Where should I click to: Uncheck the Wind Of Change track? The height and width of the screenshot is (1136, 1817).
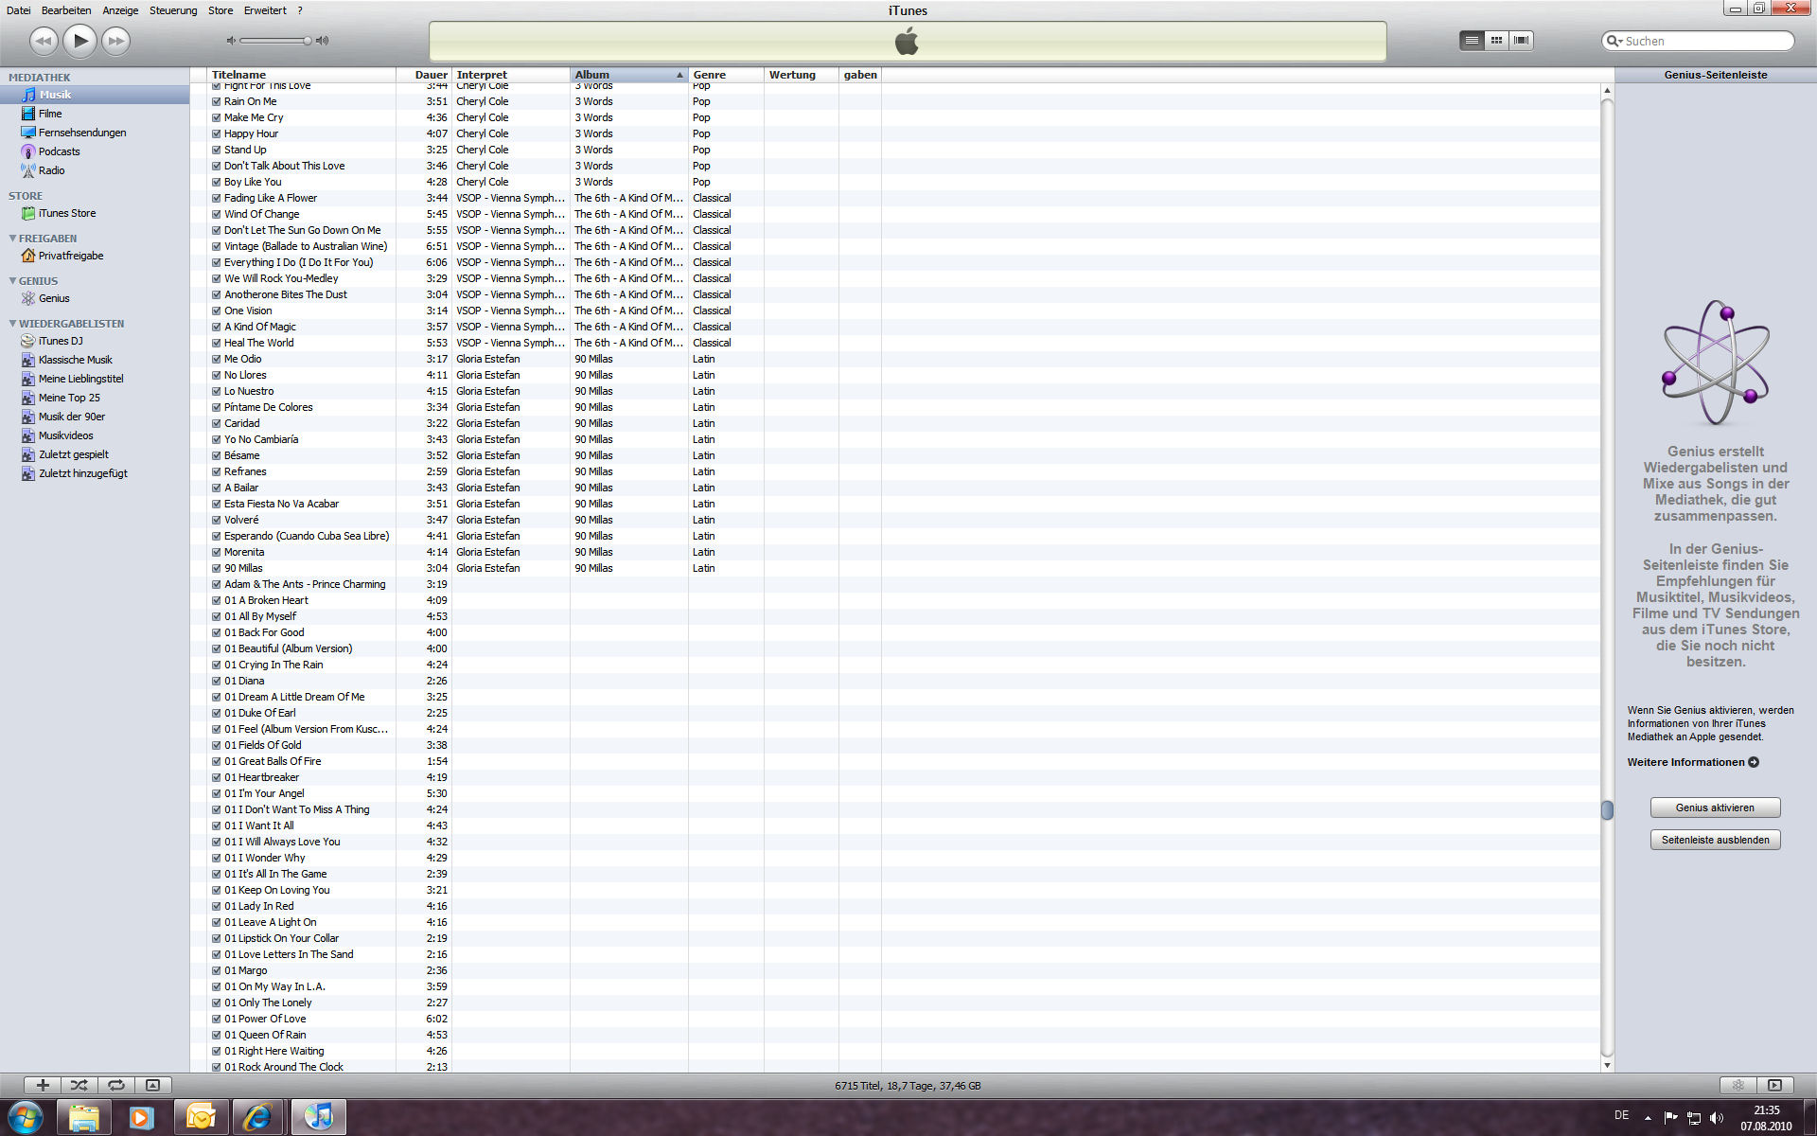(216, 214)
